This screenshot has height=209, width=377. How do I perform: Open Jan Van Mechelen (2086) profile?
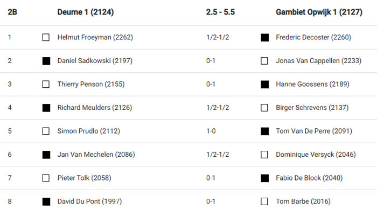click(x=96, y=155)
